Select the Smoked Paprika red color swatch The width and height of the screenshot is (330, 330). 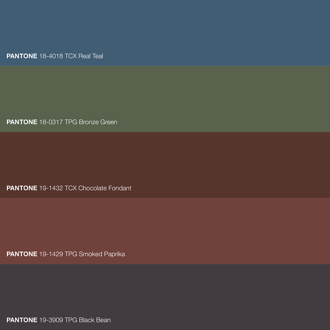click(165, 231)
